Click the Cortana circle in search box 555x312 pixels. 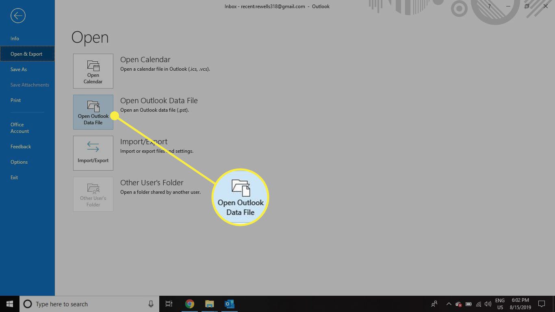click(28, 304)
